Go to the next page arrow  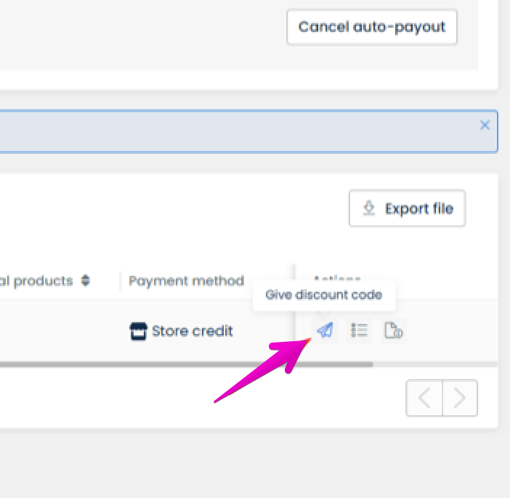460,398
